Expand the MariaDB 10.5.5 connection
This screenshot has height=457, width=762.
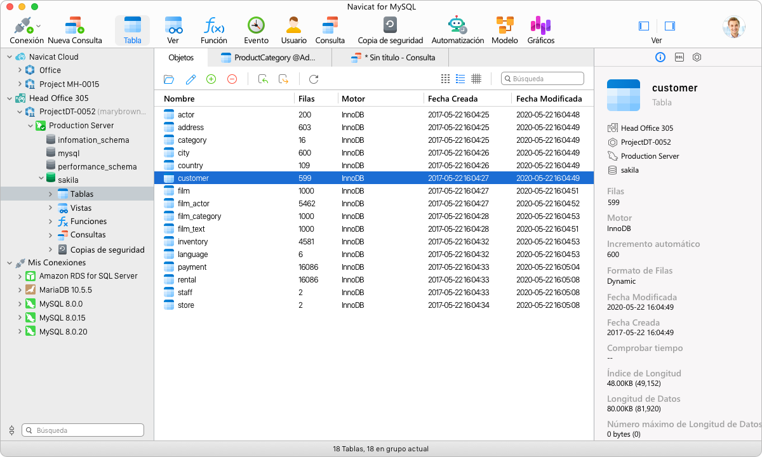pyautogui.click(x=19, y=289)
